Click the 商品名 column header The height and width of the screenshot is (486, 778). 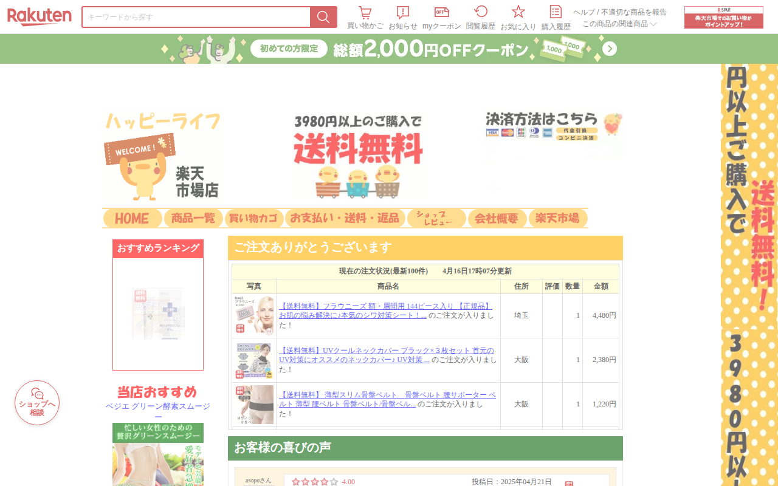click(x=388, y=286)
